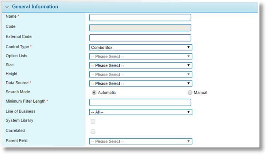Image resolution: width=267 pixels, height=155 pixels.
Task: Toggle the Correlated checkbox
Action: coord(93,131)
